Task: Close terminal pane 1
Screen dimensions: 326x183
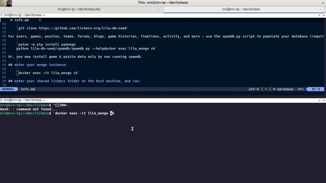Action: (x=323, y=15)
